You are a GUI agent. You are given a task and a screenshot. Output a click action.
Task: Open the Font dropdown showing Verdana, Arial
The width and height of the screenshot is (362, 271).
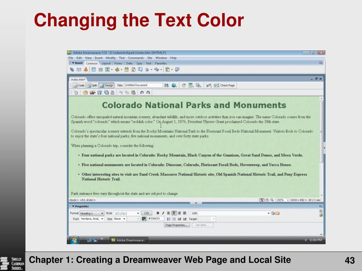[92, 219]
